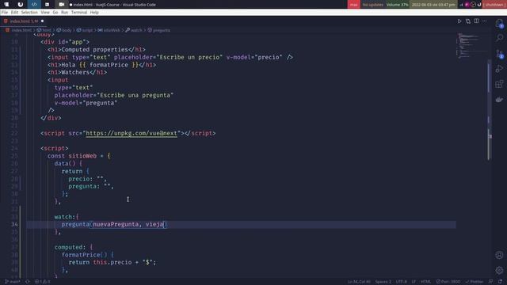Open the editor More Actions ellipsis

pyautogui.click(x=484, y=21)
